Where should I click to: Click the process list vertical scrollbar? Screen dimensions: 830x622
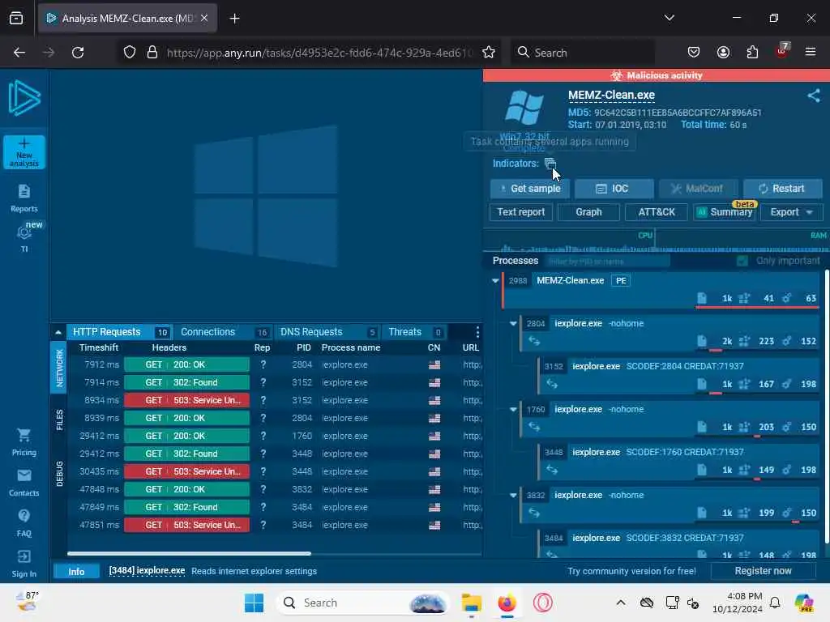tap(827, 407)
